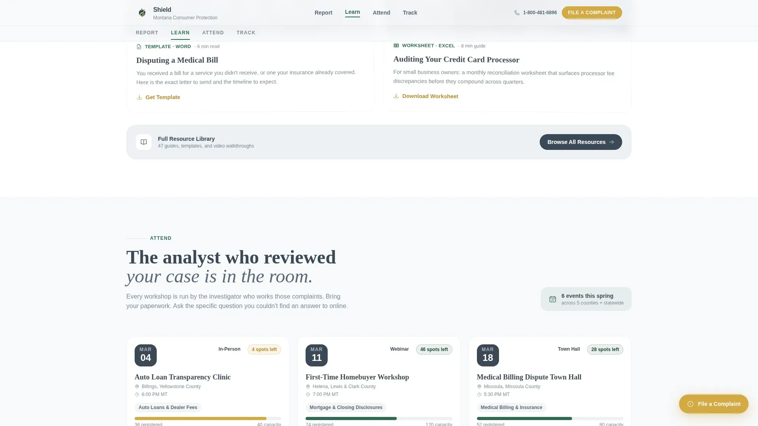
Task: Click the MAR 04 date badge
Action: pyautogui.click(x=146, y=355)
